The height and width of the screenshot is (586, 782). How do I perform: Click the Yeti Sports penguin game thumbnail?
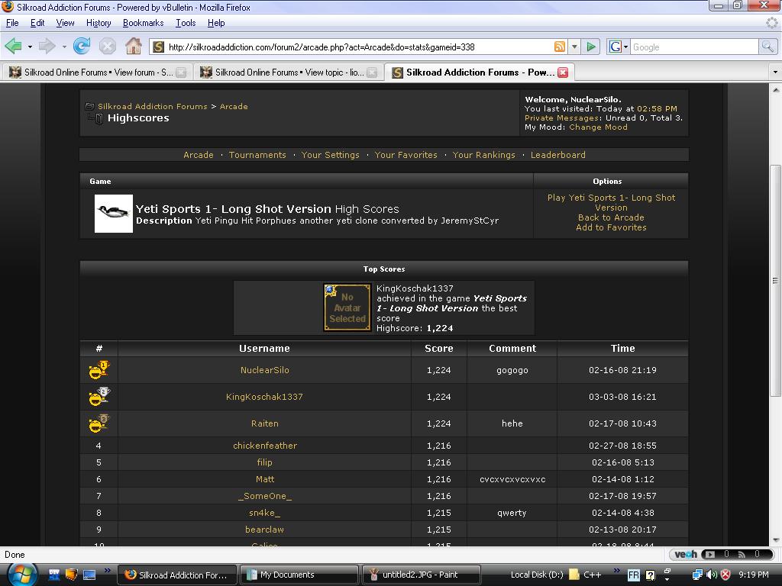pyautogui.click(x=114, y=214)
